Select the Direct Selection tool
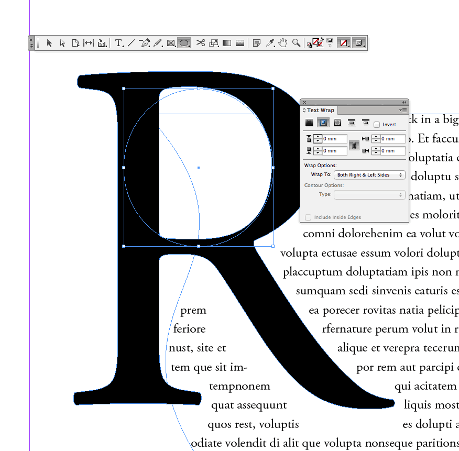This screenshot has width=459, height=451. 63,43
